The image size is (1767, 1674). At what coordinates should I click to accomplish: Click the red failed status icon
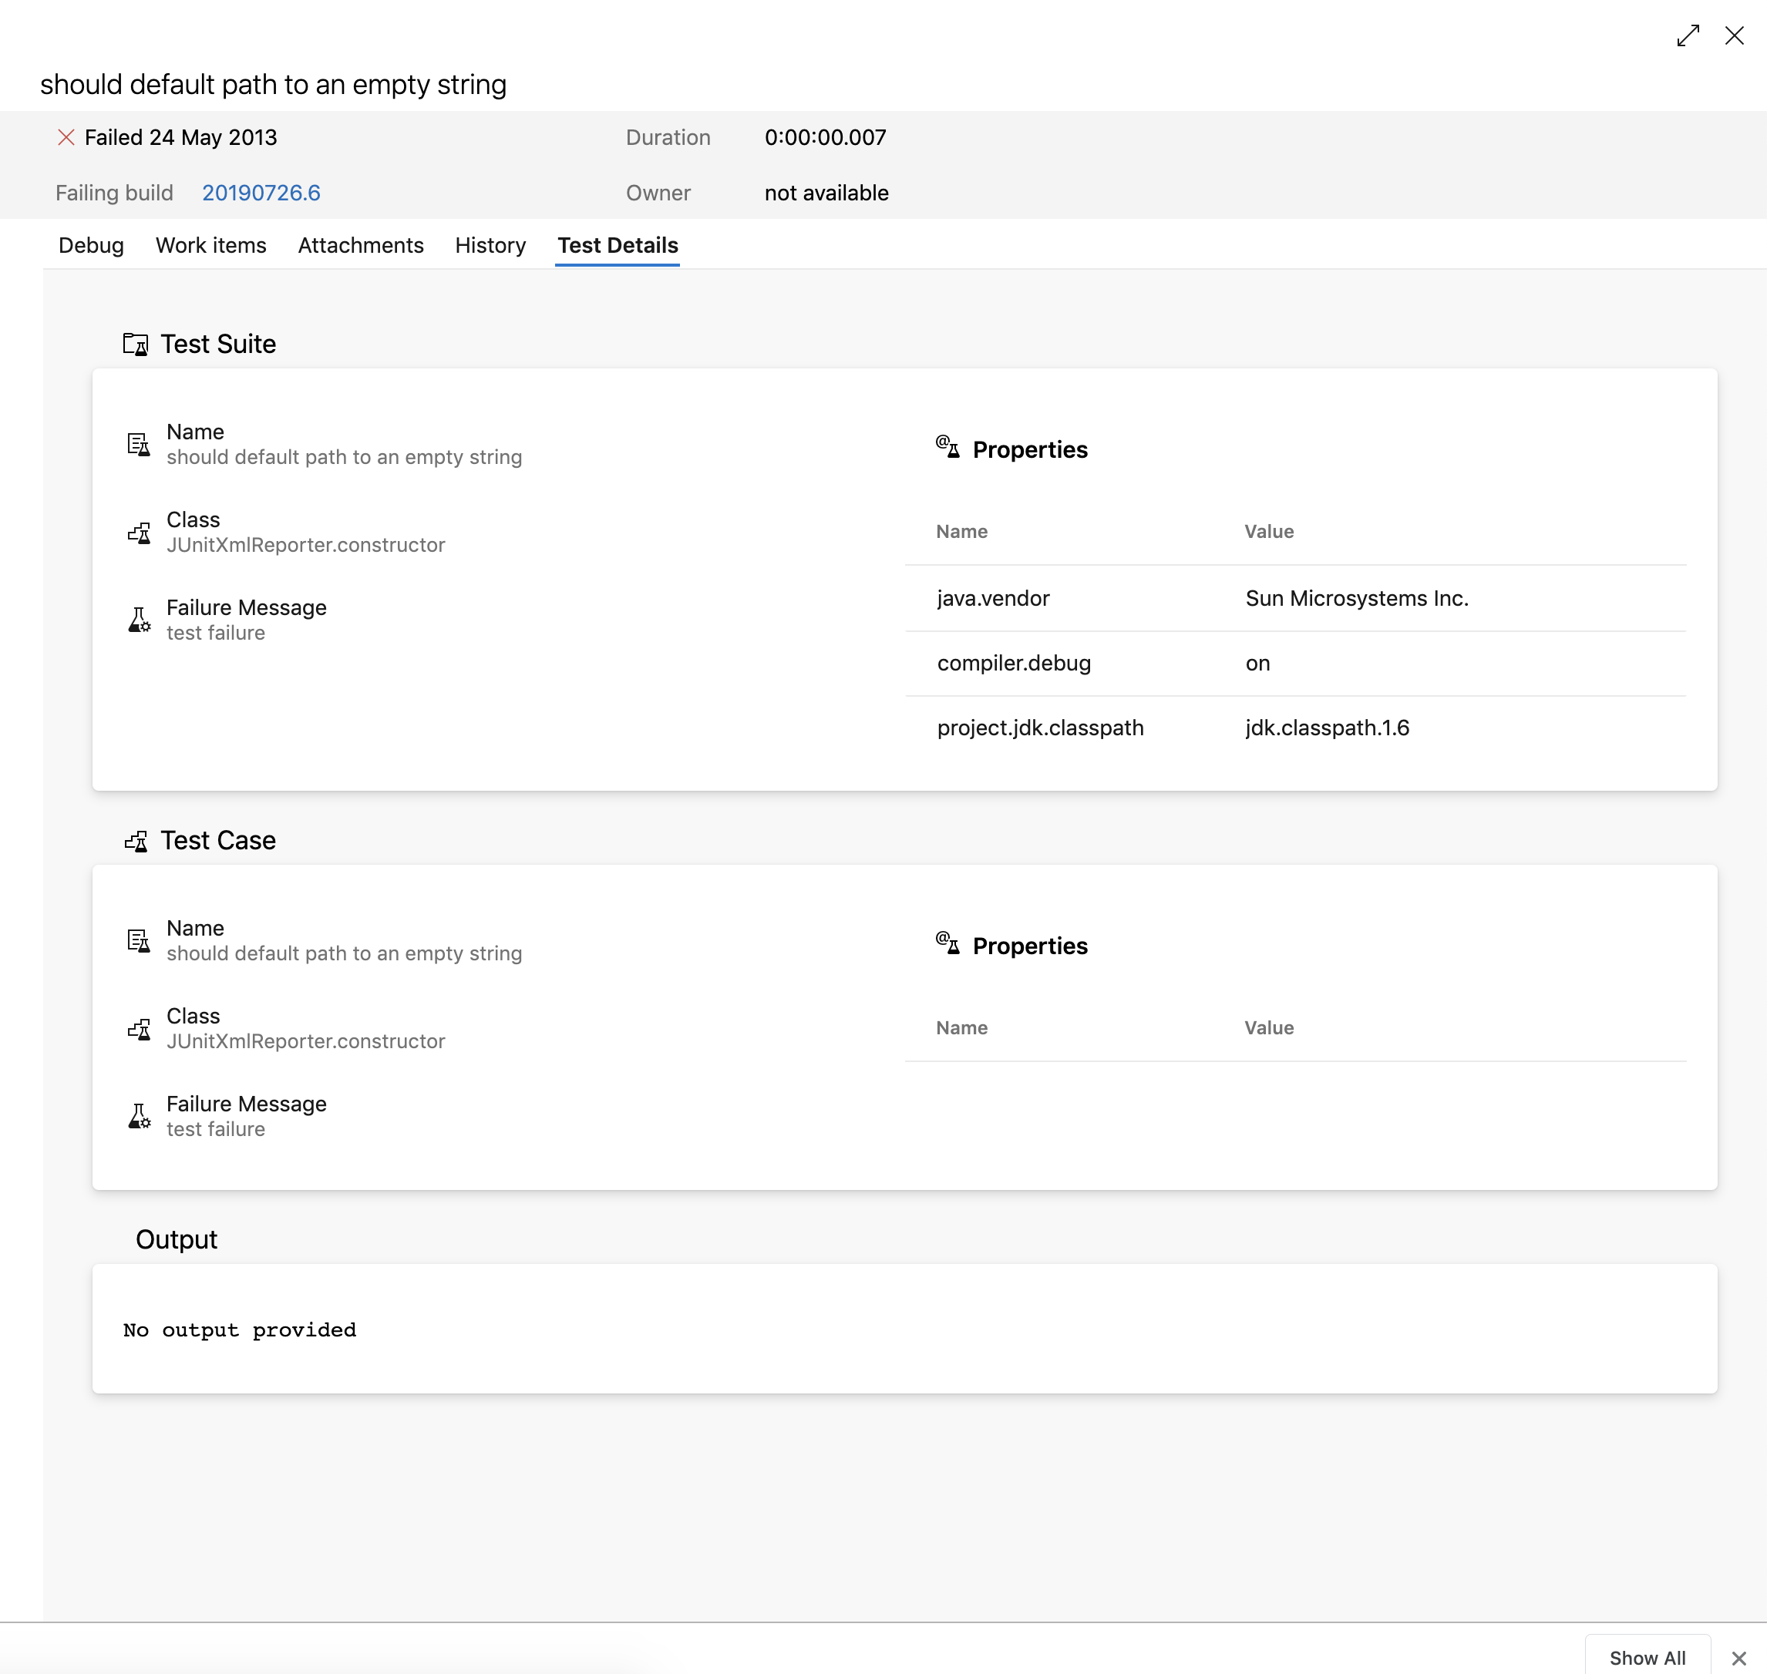[x=66, y=137]
